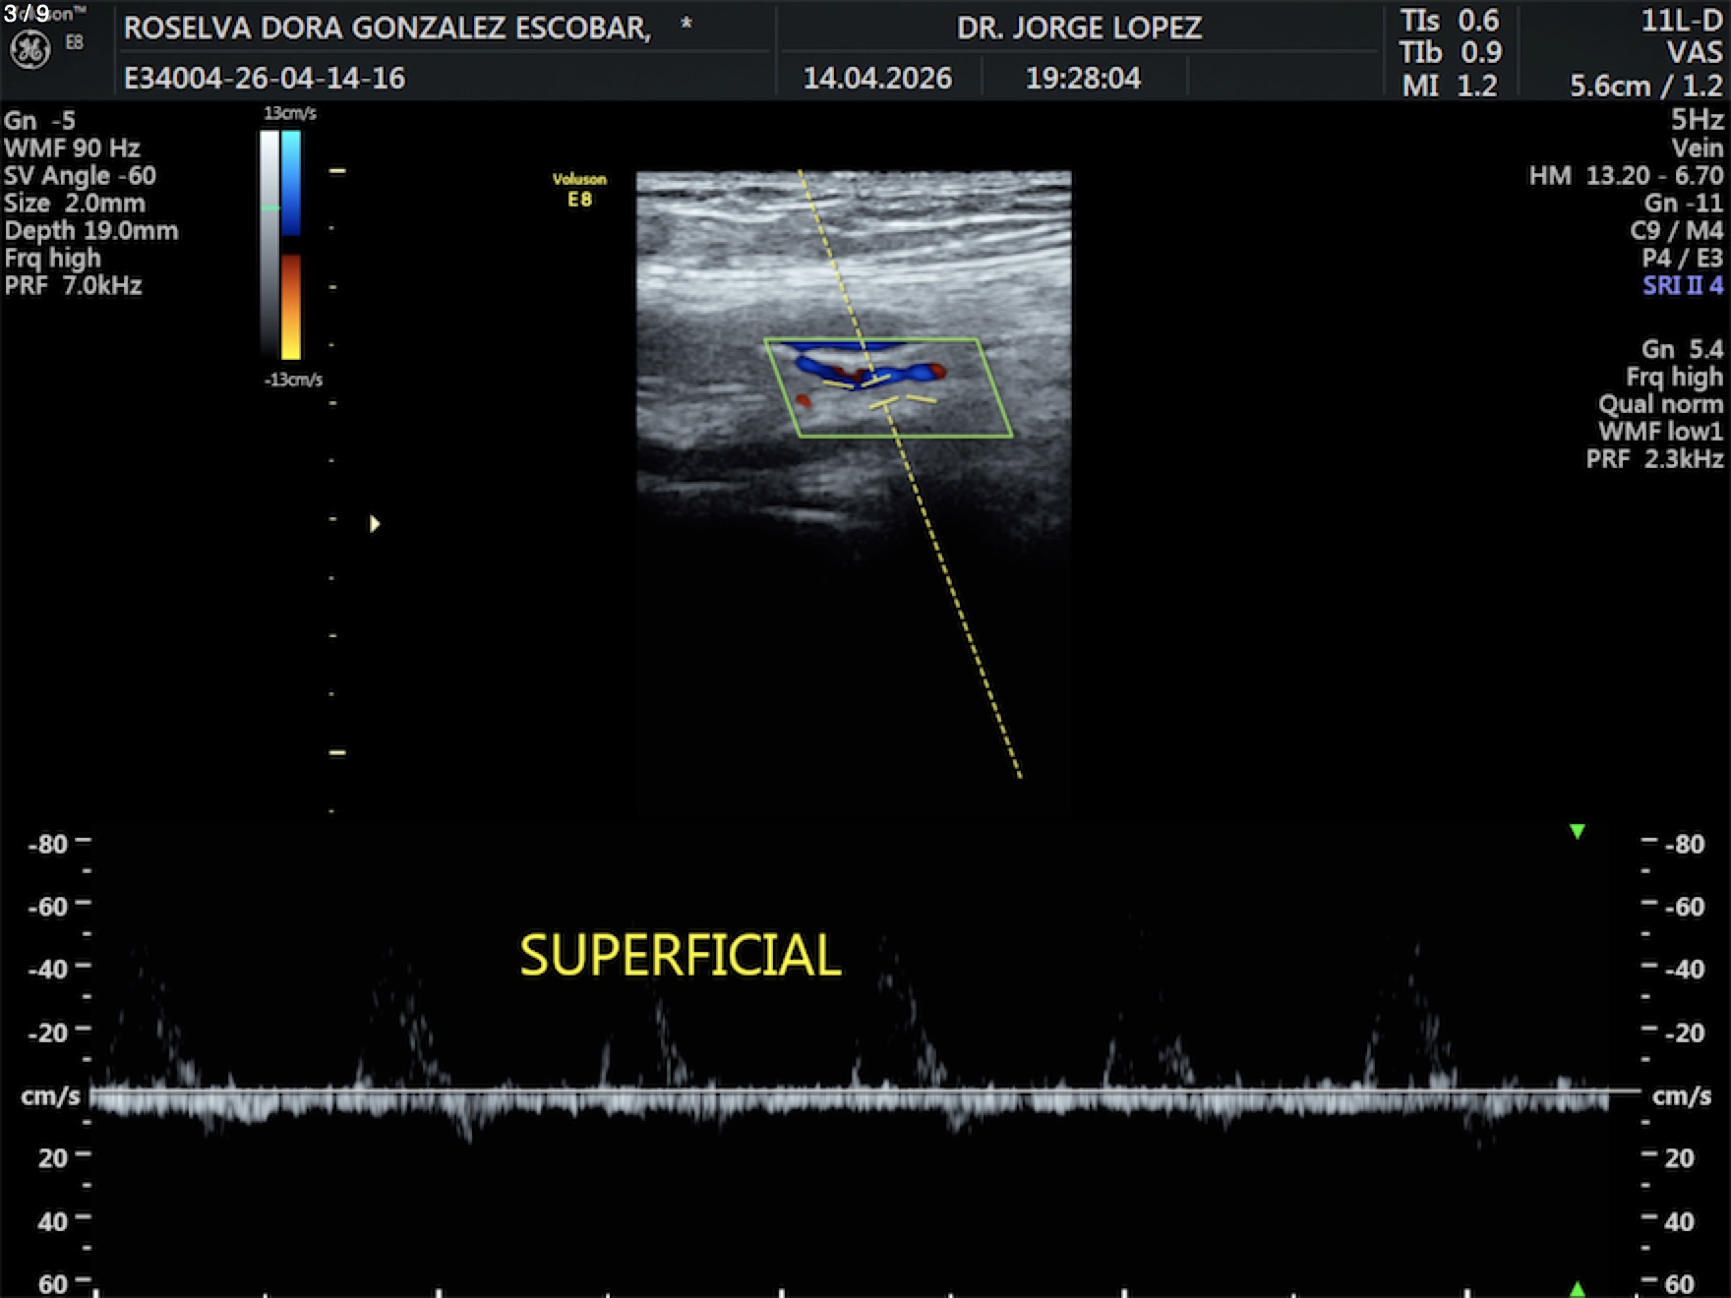This screenshot has height=1298, width=1731.
Task: Click the sample volume gate on the vessel
Action: click(x=878, y=390)
